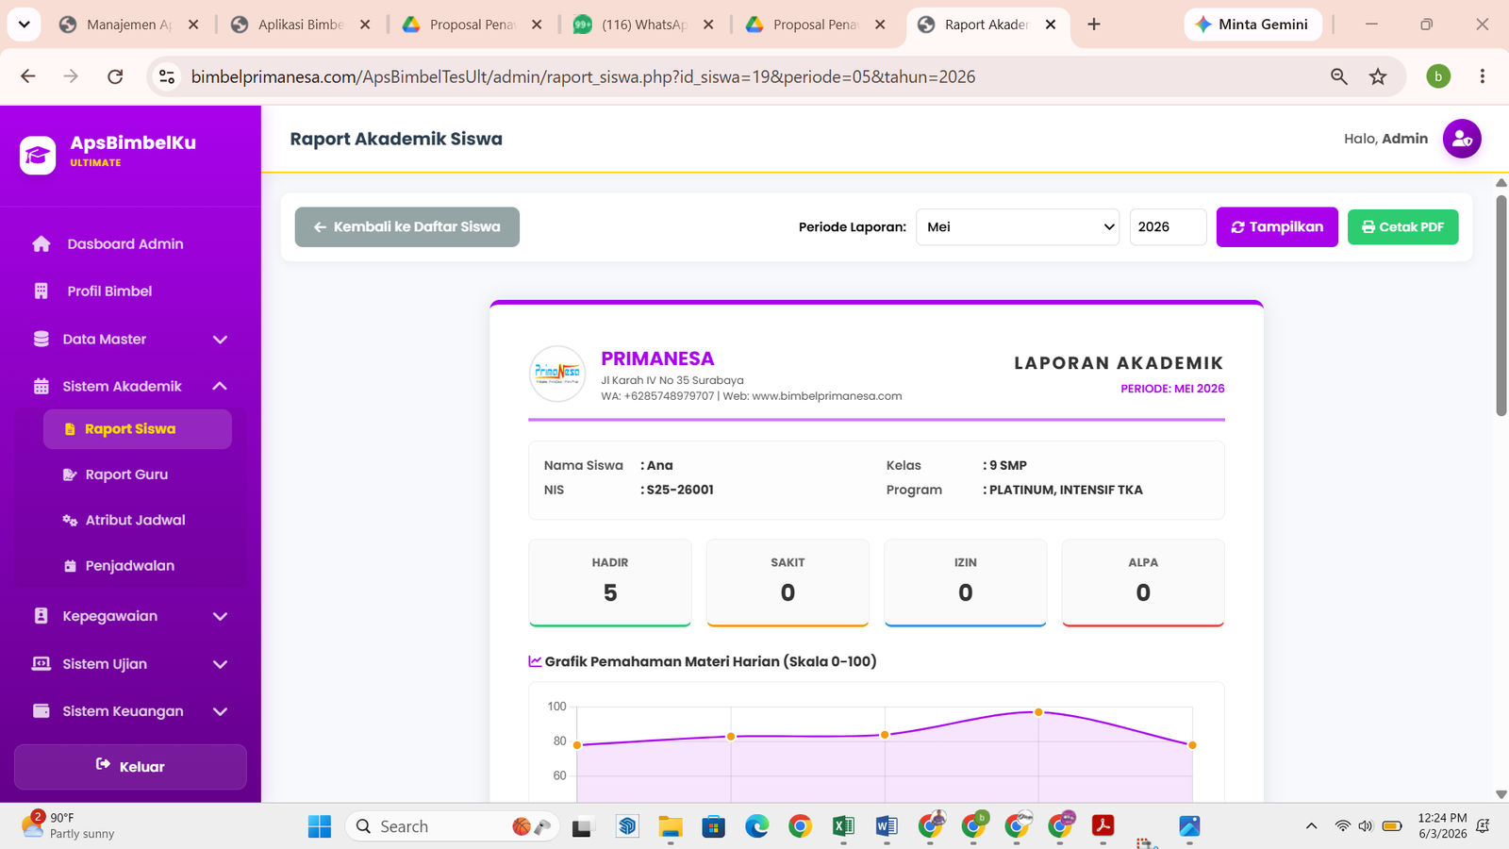Click the Sistem Akademik calendar icon
1509x849 pixels.
[41, 386]
